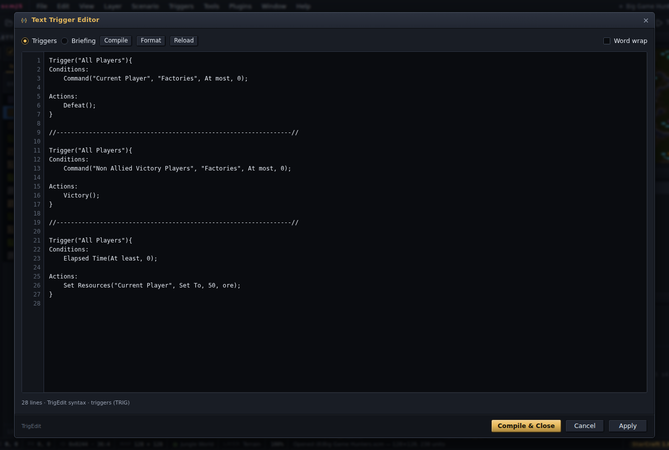Click the Apply button
This screenshot has height=450, width=669.
pos(628,426)
